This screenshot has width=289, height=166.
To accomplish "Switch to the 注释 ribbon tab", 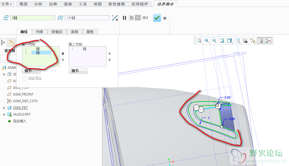I will point(53,4).
